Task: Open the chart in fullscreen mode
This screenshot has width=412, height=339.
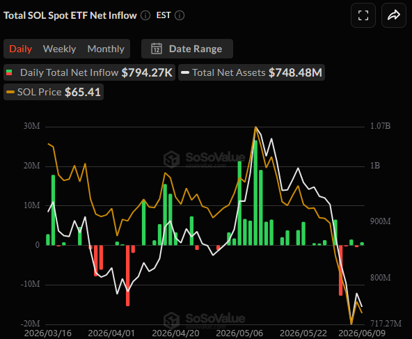Action: (x=363, y=15)
